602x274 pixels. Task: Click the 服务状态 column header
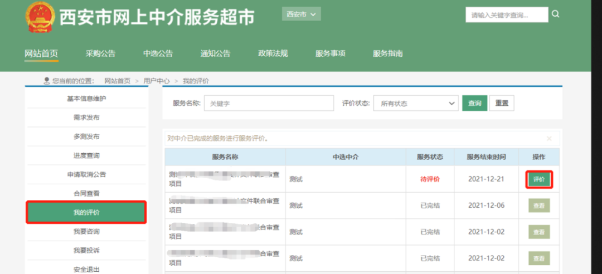[x=430, y=157]
